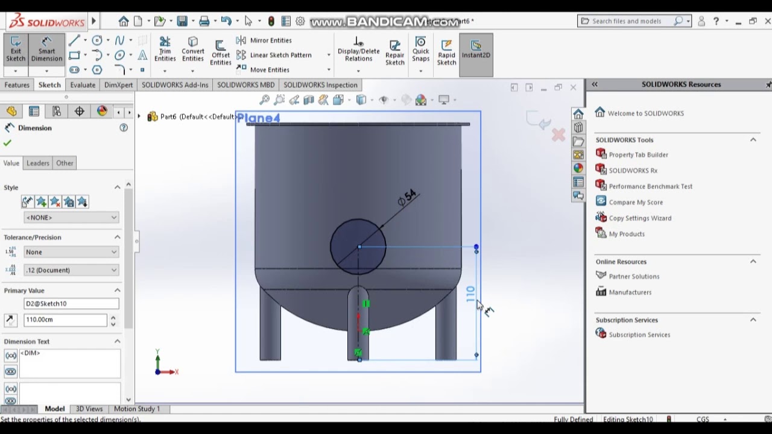The width and height of the screenshot is (772, 434).
Task: Expand the Part6 feature tree node
Action: coord(139,116)
